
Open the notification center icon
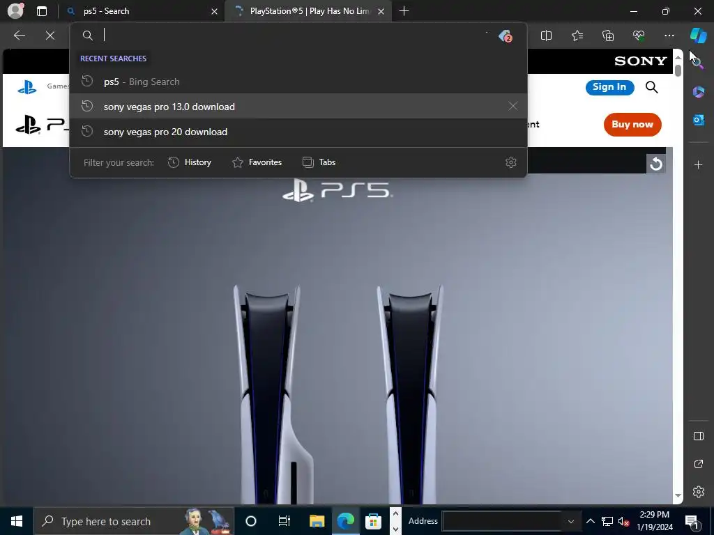coord(692,521)
